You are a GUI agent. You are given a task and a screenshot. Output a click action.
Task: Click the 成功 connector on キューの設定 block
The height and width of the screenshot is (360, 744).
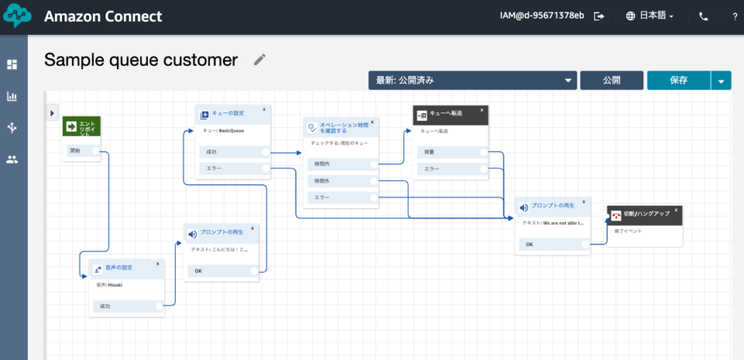[266, 152]
